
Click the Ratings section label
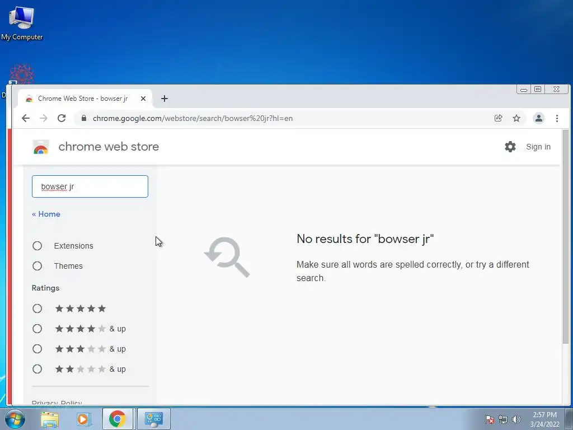(x=45, y=288)
